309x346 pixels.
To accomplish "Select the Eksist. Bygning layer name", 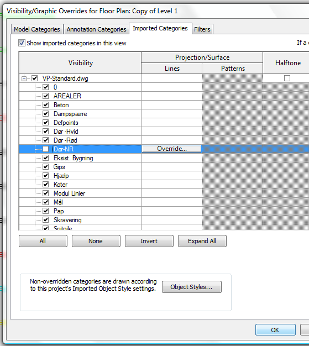I will tap(74, 158).
